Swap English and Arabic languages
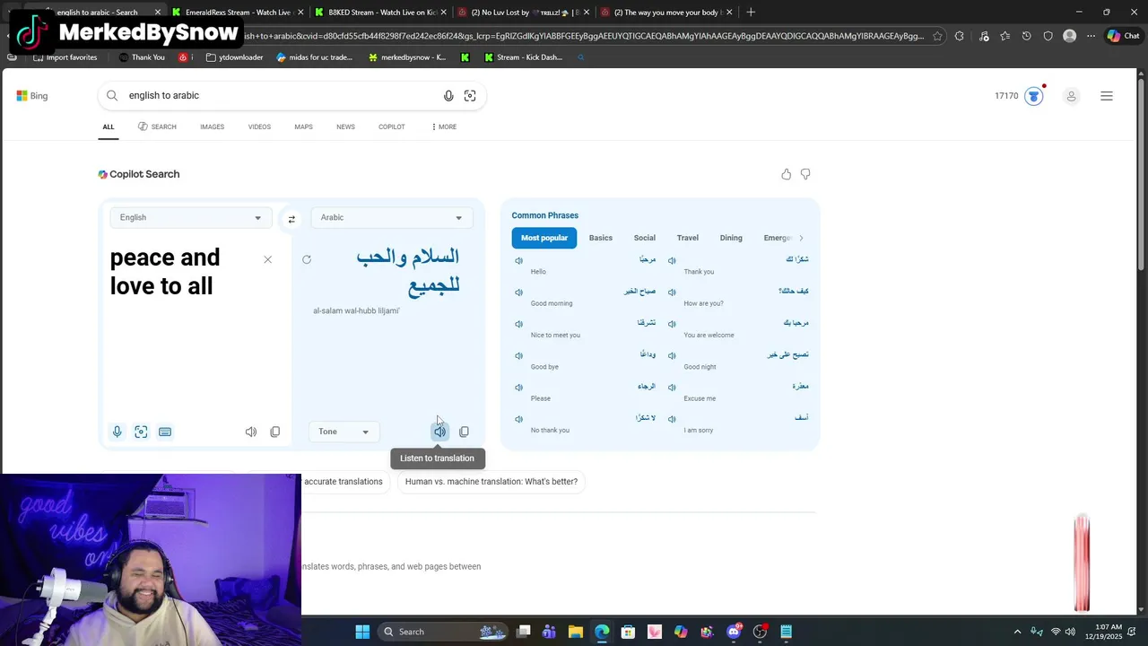The width and height of the screenshot is (1148, 646). pyautogui.click(x=291, y=219)
